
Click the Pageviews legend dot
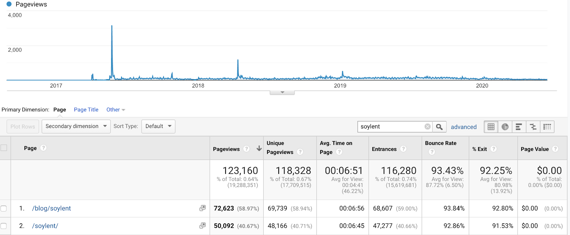point(9,4)
